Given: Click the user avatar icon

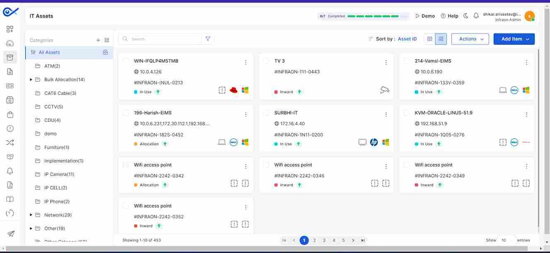Looking at the screenshot, I should [x=529, y=16].
